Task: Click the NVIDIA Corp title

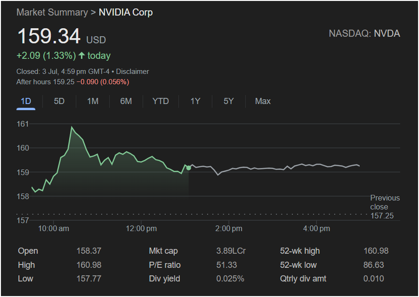Action: click(x=126, y=12)
